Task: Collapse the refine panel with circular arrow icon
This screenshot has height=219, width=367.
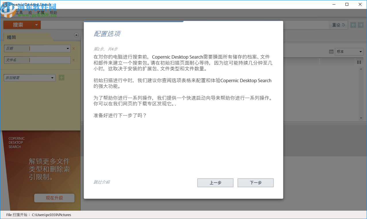Action: coord(76,35)
